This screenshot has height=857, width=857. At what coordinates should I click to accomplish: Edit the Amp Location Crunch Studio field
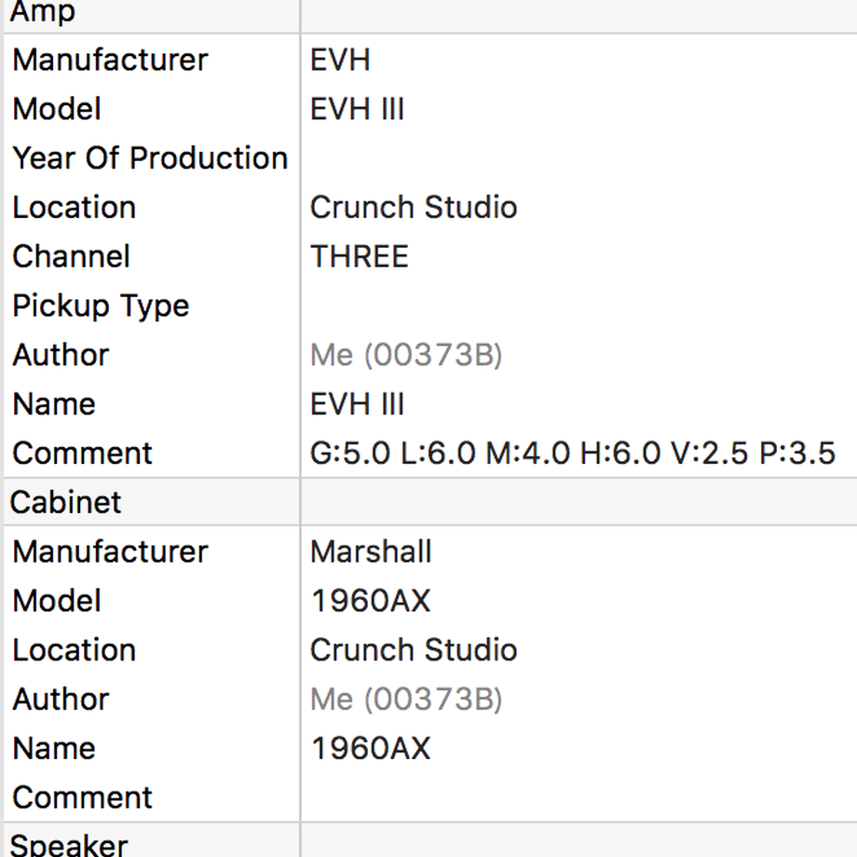point(578,207)
